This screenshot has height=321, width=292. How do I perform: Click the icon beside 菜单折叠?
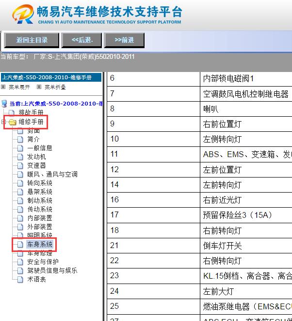coord(39,87)
